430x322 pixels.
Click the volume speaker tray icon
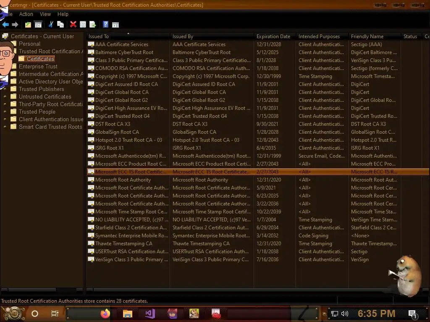345,314
